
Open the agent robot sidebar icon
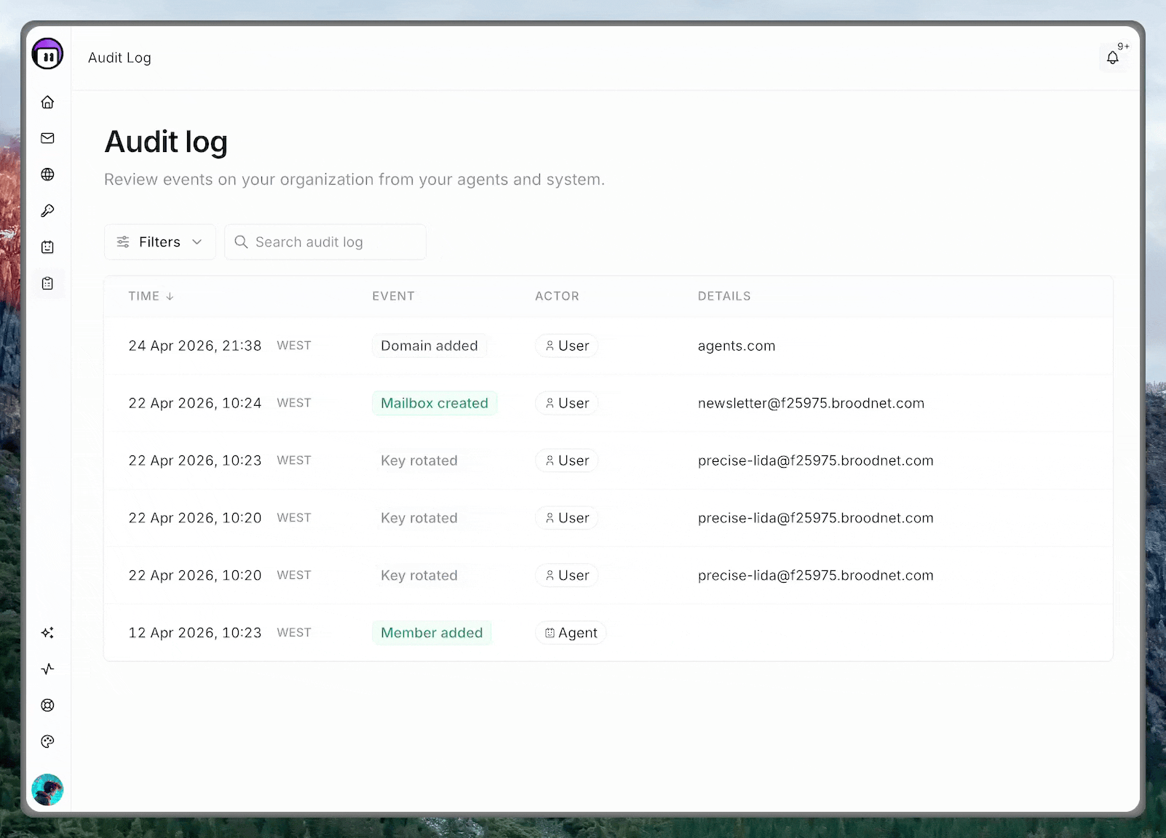click(47, 247)
